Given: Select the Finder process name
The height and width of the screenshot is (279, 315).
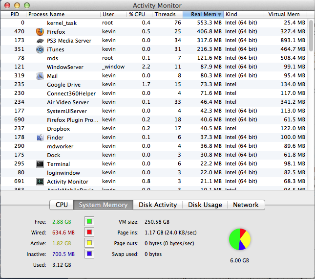Looking at the screenshot, I should (55, 138).
